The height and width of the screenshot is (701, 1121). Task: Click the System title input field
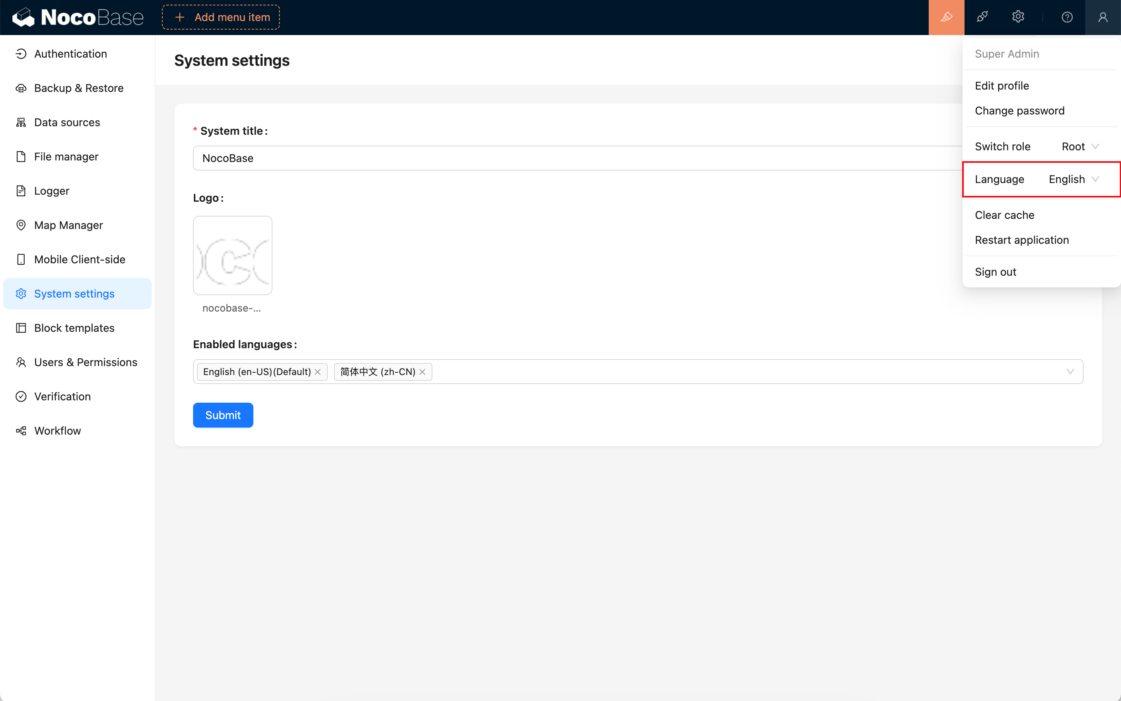tap(575, 158)
